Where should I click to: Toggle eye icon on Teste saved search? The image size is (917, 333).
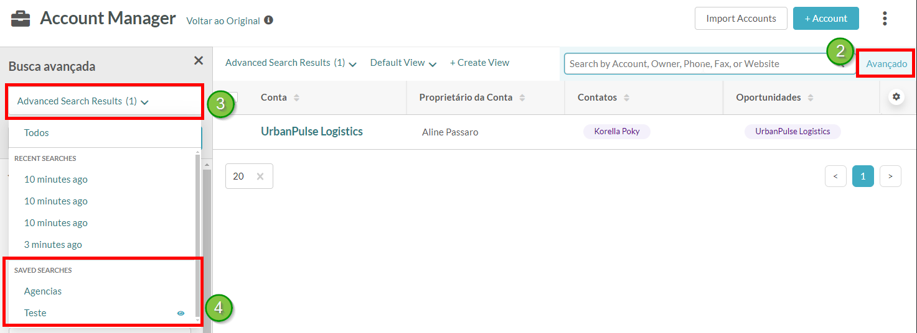[181, 313]
